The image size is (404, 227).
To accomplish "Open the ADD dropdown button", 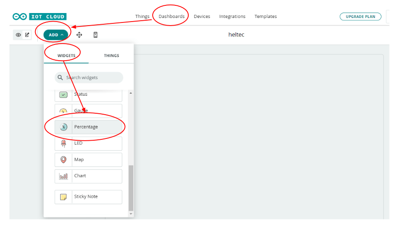I will [x=56, y=35].
